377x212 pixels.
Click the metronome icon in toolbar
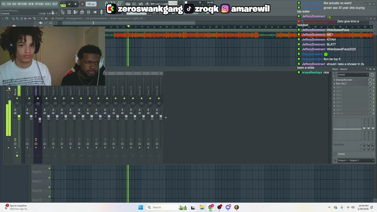pyautogui.click(x=147, y=4)
